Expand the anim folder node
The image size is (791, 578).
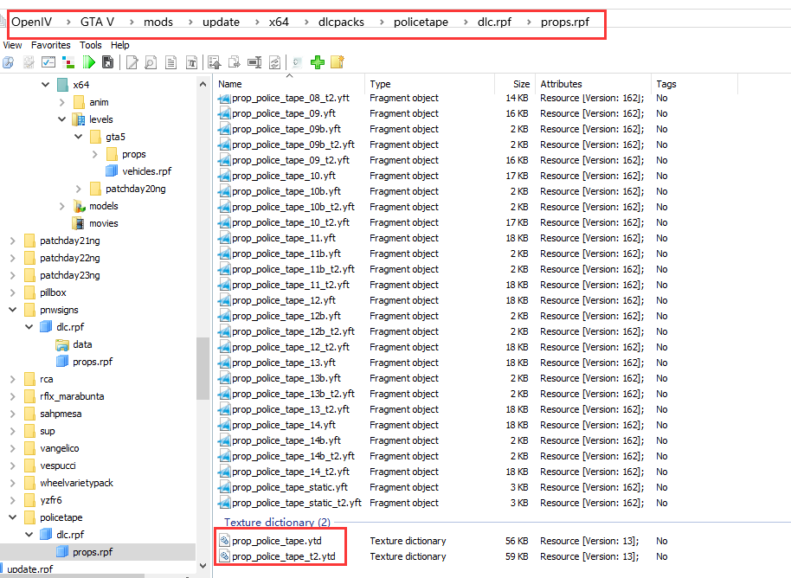62,102
